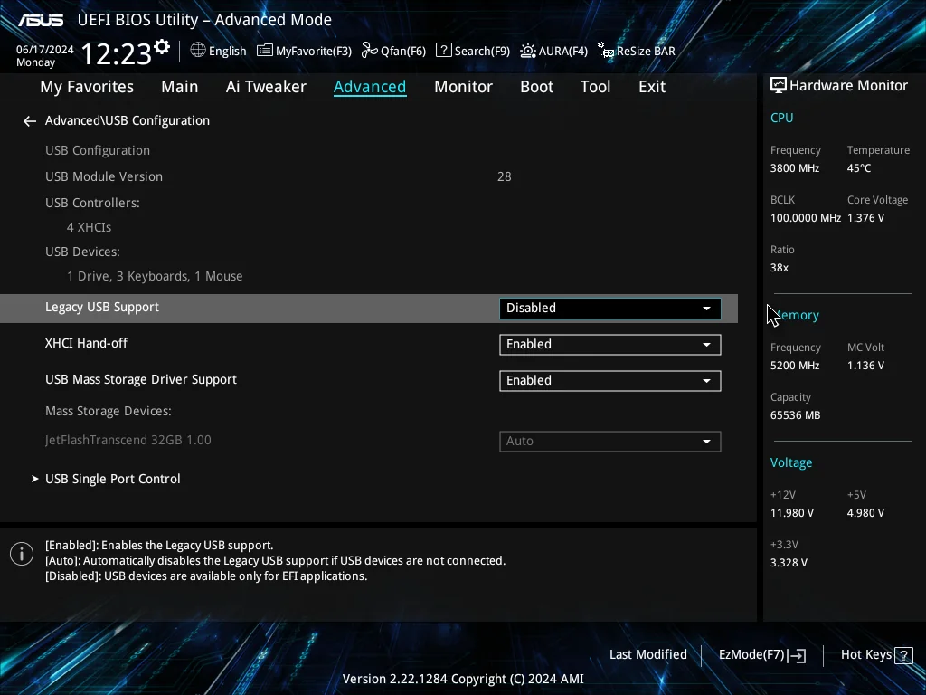
Task: Toggle ReSize BAR icon
Action: [605, 51]
